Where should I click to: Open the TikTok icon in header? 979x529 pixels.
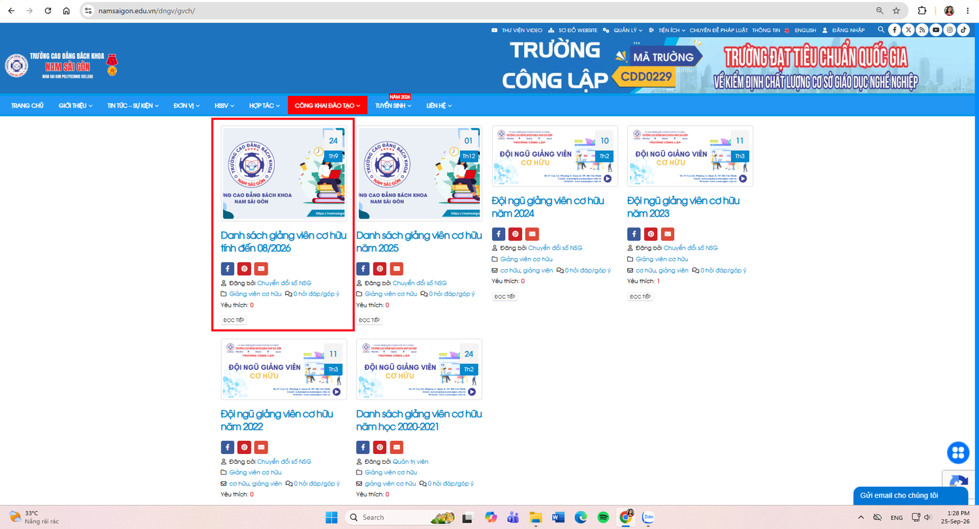coord(963,30)
